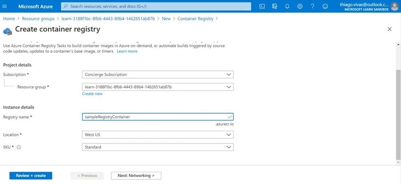401x184 pixels.
Task: Launch Cloud Shell from the top bar
Action: point(262,7)
